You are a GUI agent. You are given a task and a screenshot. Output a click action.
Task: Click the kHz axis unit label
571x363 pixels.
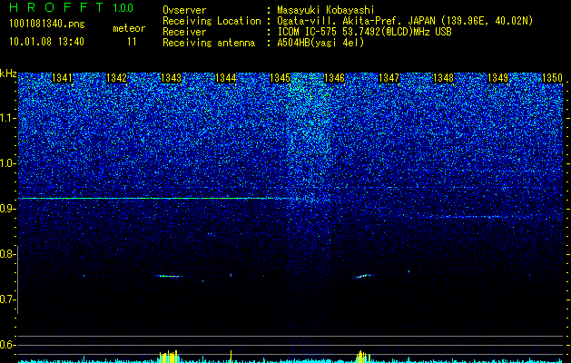pos(8,74)
